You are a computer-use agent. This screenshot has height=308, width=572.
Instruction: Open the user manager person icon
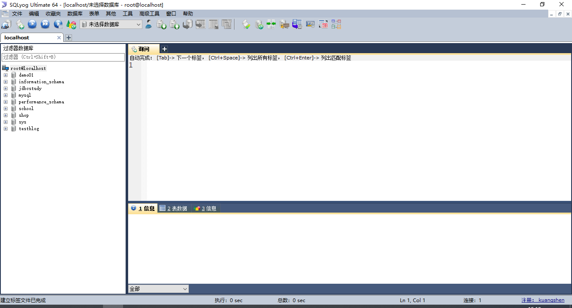click(x=149, y=24)
